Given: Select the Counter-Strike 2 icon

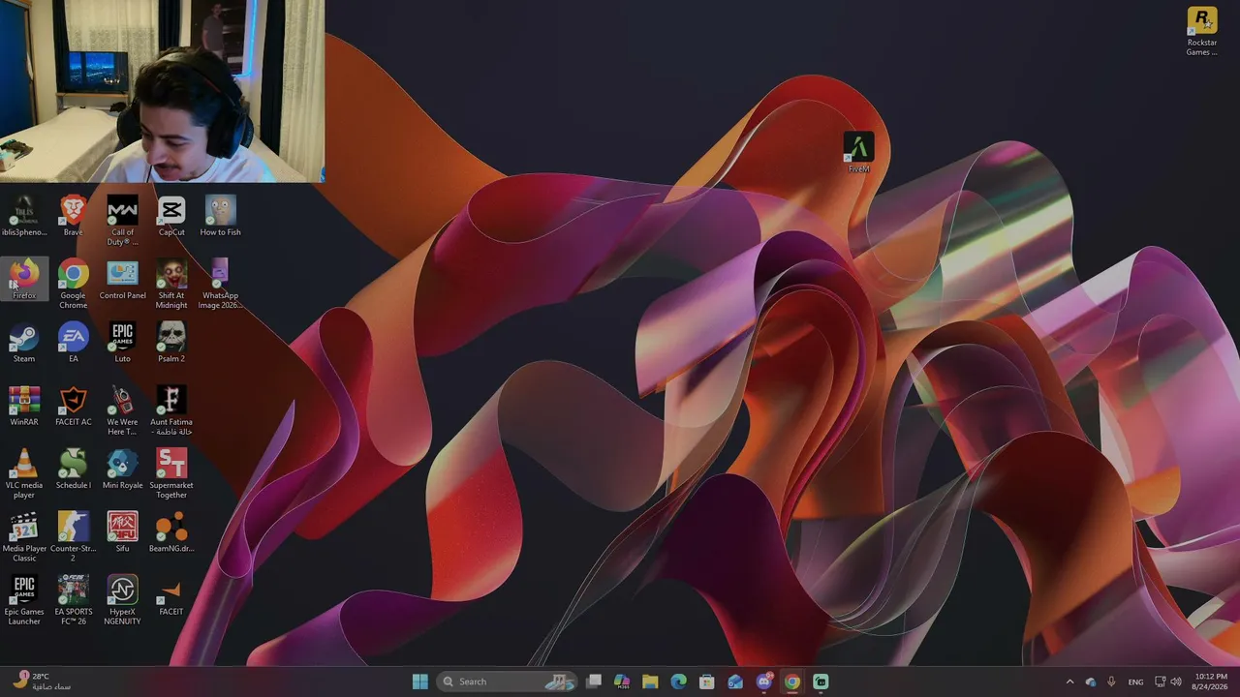Looking at the screenshot, I should click(73, 537).
